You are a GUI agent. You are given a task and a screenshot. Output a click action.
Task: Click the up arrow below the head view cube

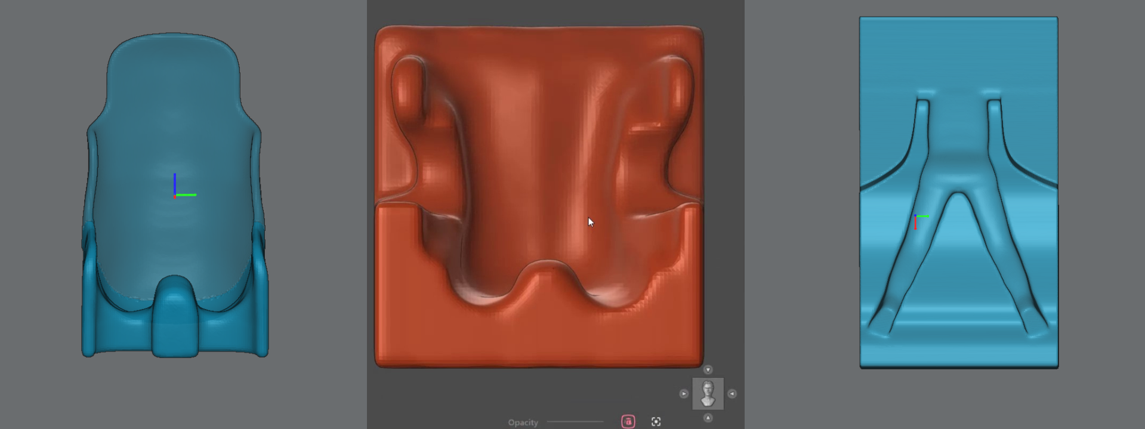pos(708,418)
